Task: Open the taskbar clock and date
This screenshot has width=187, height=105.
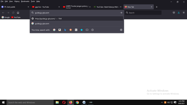Action: click(182, 102)
